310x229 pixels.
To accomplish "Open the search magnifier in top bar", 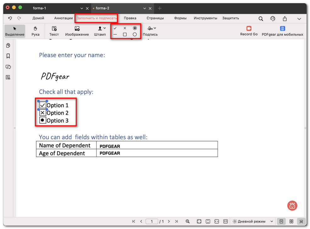I will pyautogui.click(x=261, y=19).
